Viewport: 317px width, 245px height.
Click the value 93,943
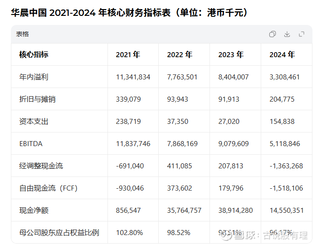point(177,99)
